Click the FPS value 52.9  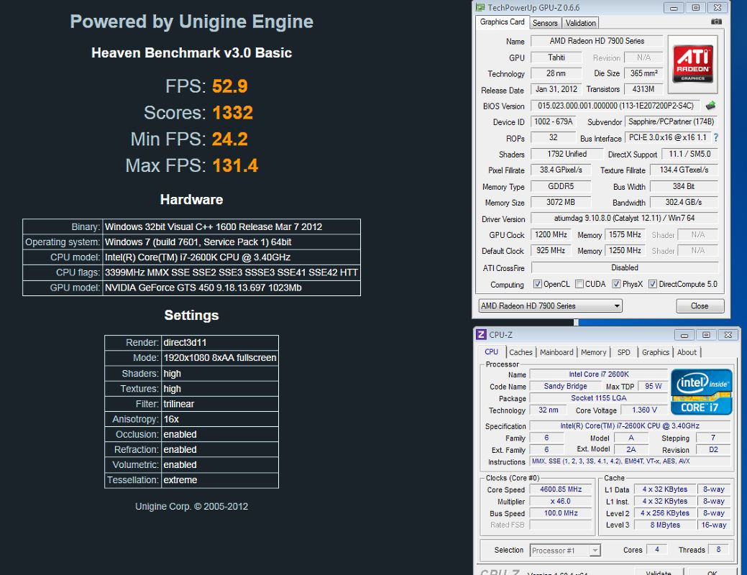[229, 86]
